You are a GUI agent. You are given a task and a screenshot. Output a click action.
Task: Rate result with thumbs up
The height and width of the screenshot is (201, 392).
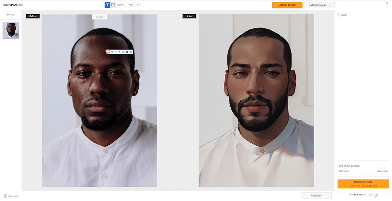[371, 195]
